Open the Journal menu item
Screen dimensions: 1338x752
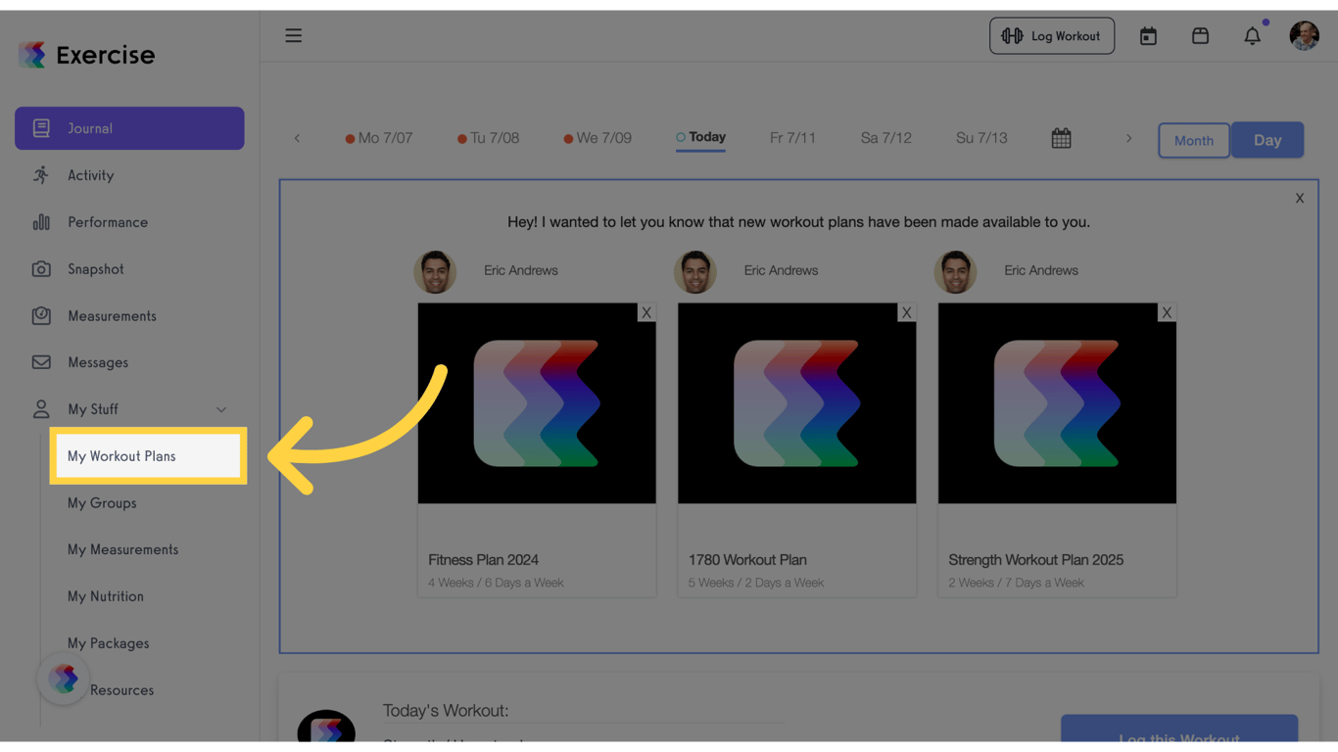point(129,128)
